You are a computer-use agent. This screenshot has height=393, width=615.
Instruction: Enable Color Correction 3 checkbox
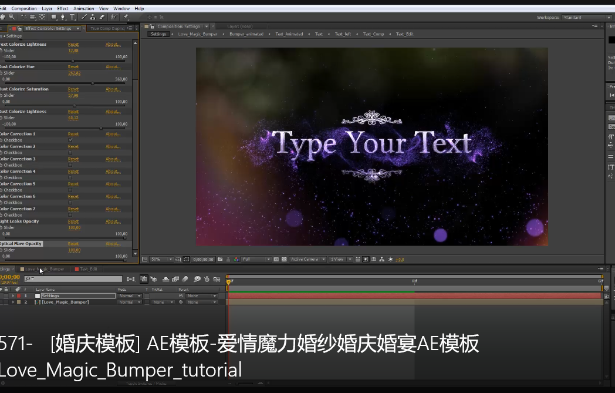coord(70,165)
